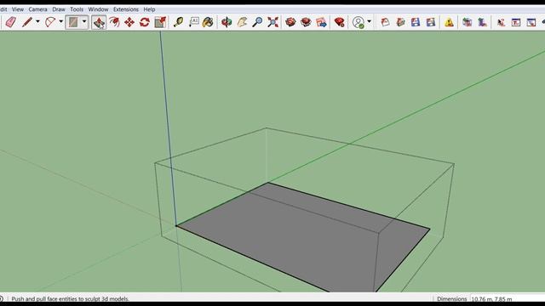
Task: Open the Tools menu
Action: tap(77, 9)
